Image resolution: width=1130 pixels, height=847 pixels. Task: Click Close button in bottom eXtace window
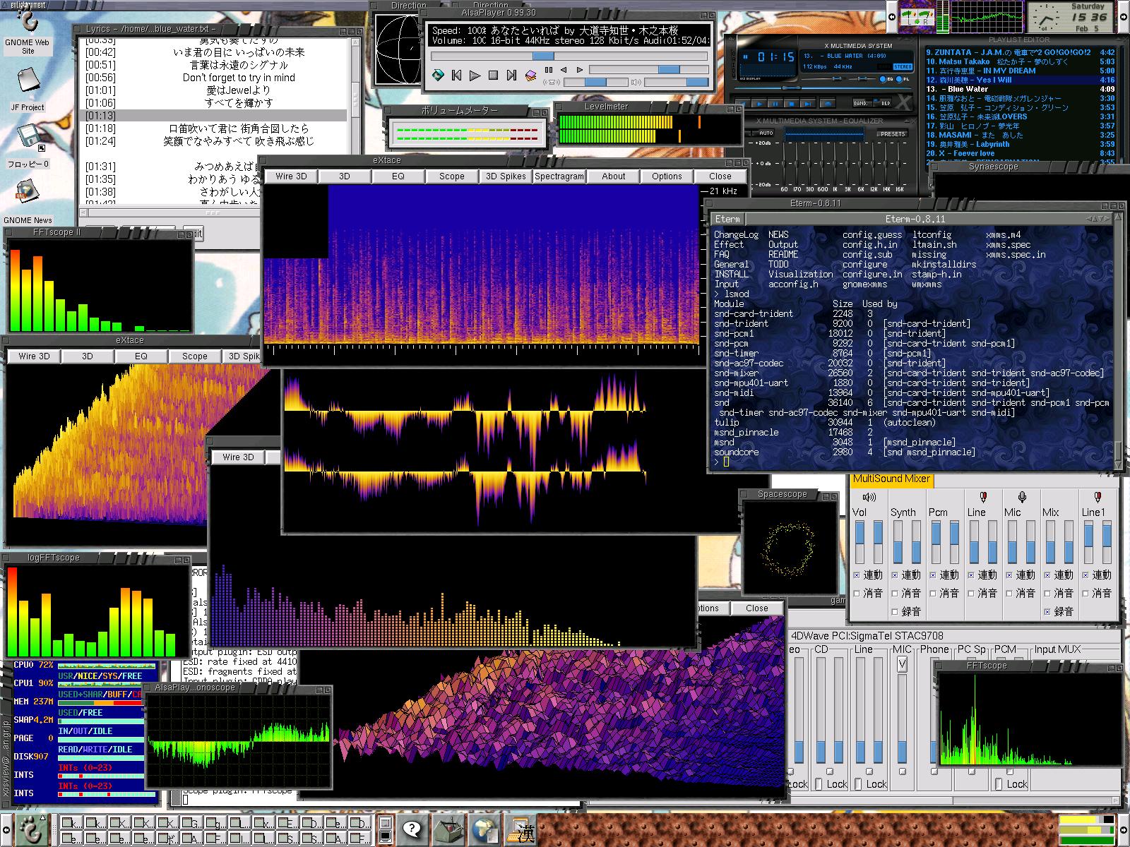756,608
